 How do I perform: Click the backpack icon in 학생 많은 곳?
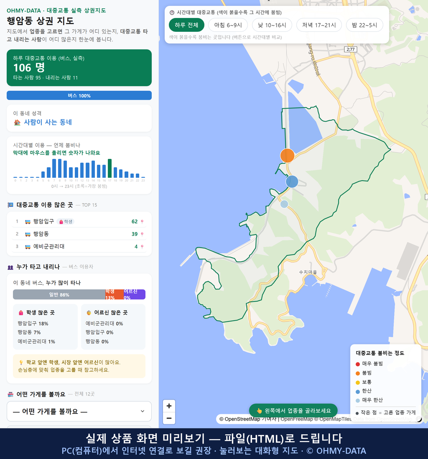[21, 313]
